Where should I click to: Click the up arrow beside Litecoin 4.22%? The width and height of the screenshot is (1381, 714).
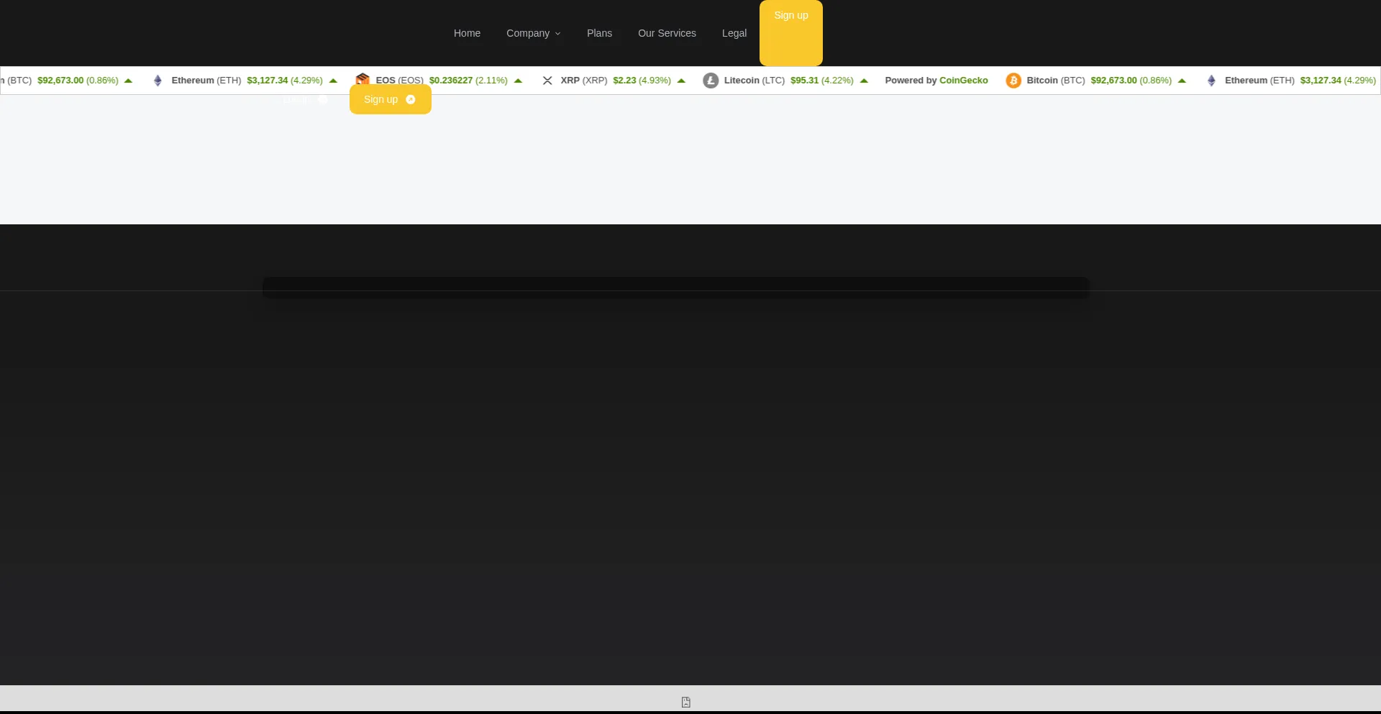(864, 81)
